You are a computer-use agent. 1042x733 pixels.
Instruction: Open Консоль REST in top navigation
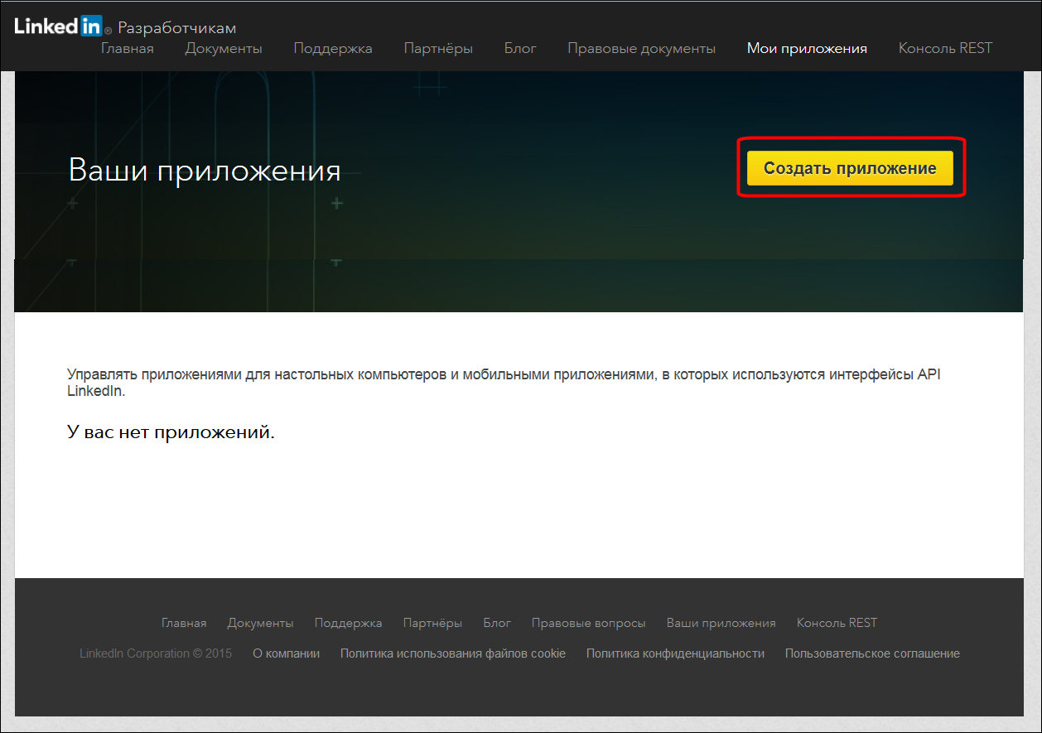point(945,48)
